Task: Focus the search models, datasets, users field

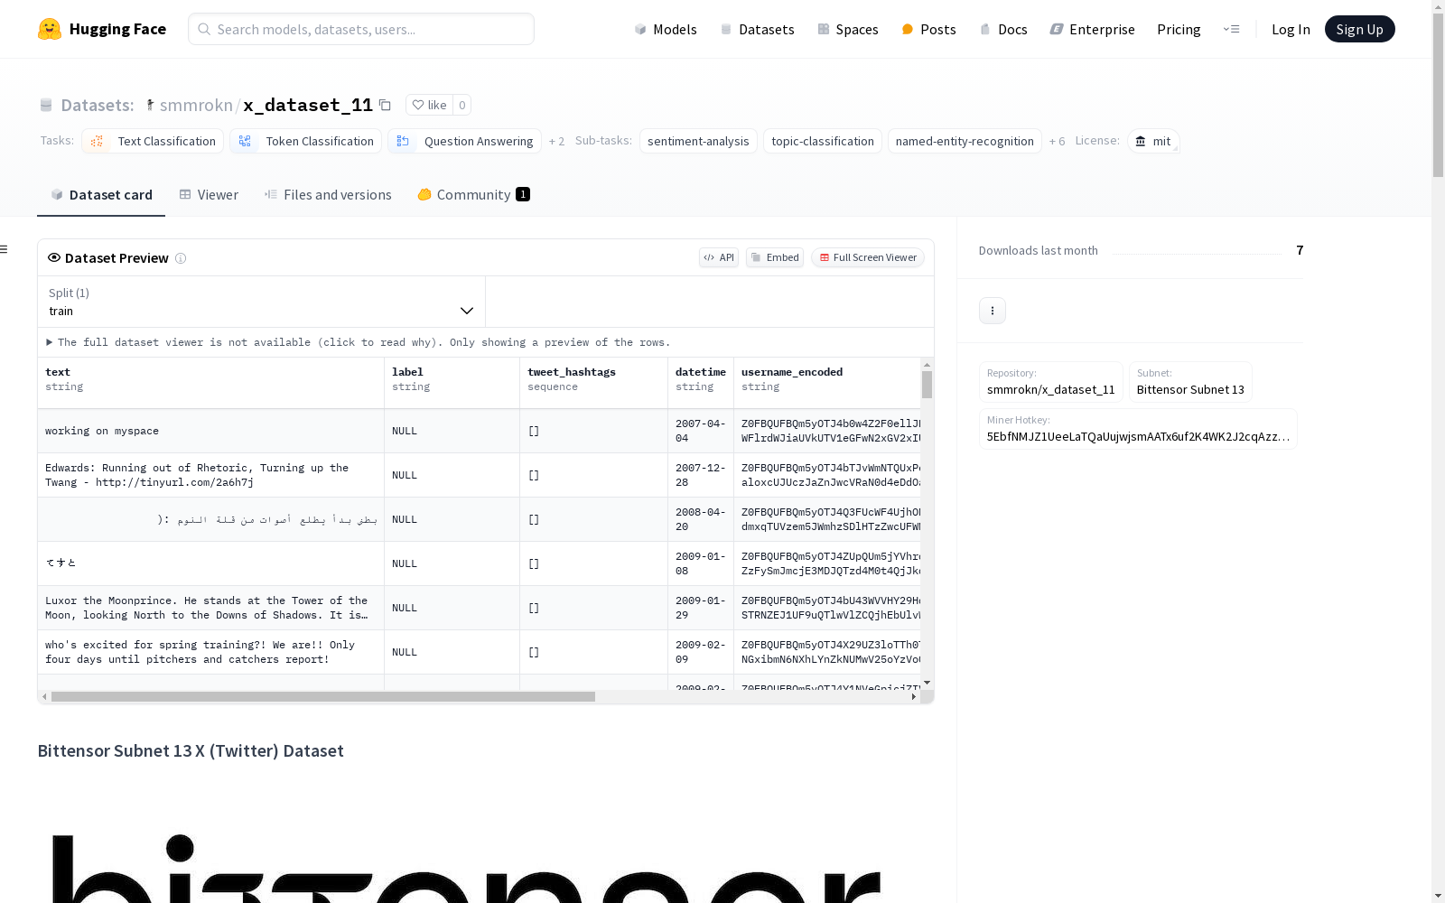Action: [361, 29]
